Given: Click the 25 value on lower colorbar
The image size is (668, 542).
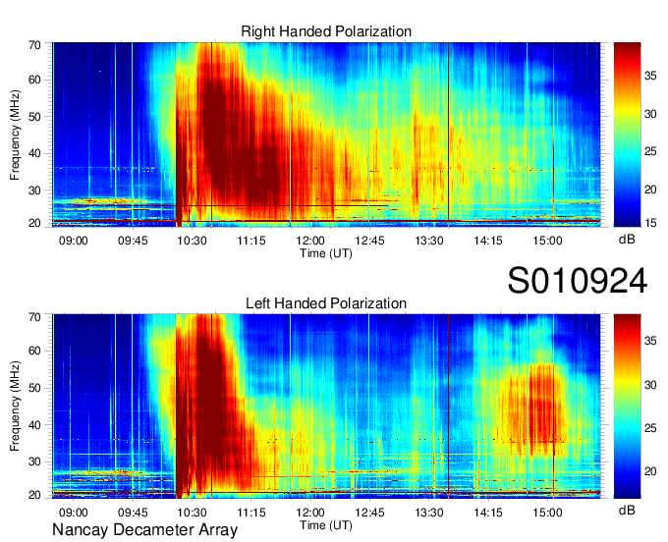Looking at the screenshot, I should (x=650, y=428).
